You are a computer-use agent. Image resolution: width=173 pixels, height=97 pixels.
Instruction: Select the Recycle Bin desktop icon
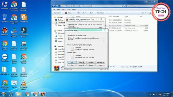[5, 18]
